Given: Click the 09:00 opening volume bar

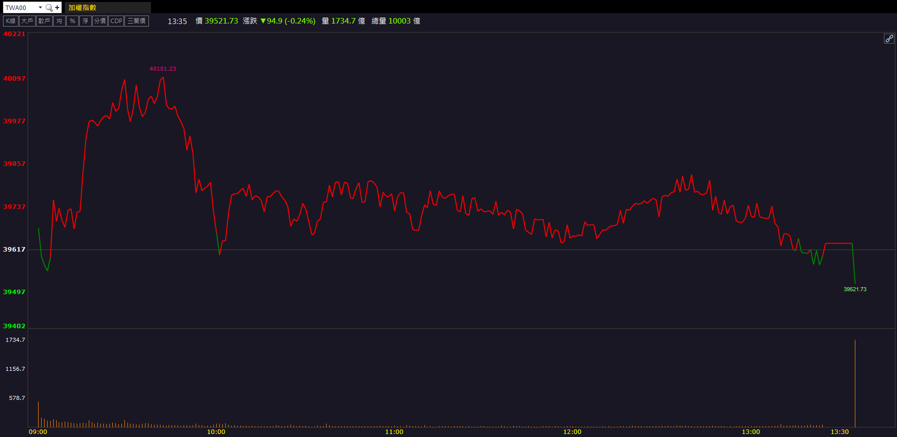Looking at the screenshot, I should click(x=38, y=414).
